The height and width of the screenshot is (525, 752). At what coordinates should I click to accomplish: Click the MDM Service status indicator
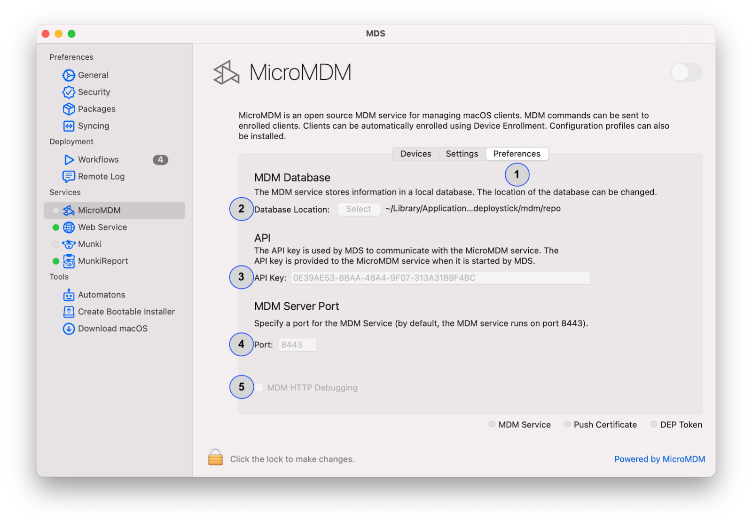(x=492, y=424)
